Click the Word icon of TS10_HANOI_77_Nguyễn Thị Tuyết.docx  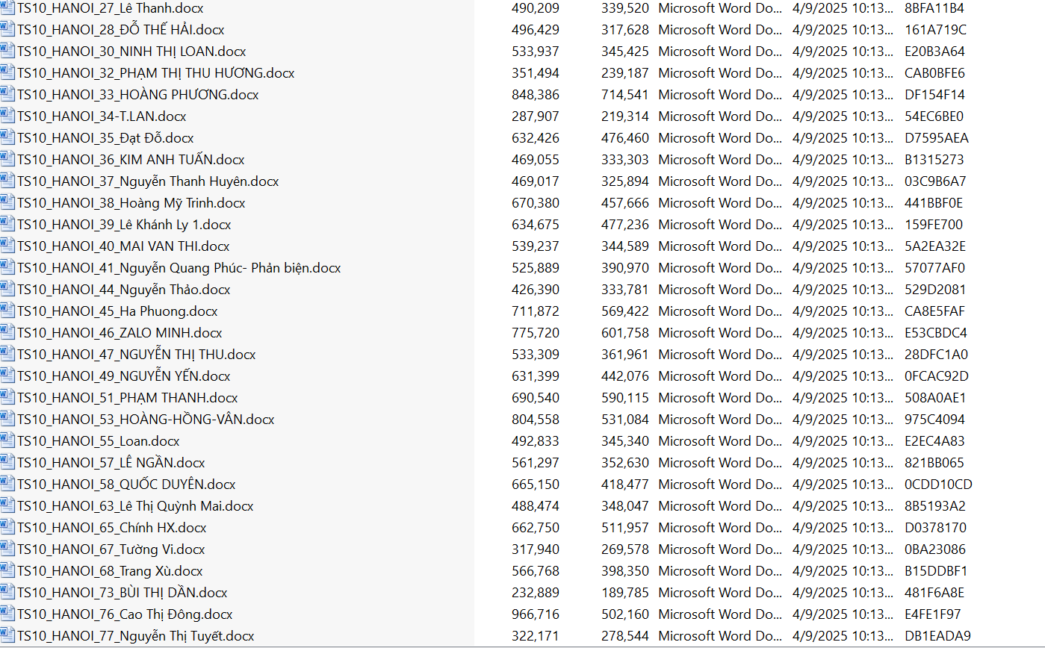tap(7, 636)
